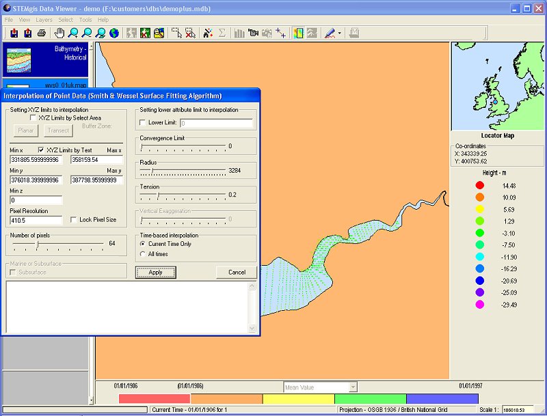Open the Layers menu

[x=44, y=20]
